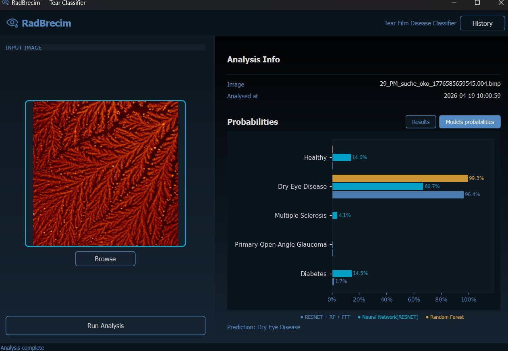This screenshot has height=351, width=508.
Task: Click the 'Primary Open-Angle Glaucoma' axis label
Action: click(281, 244)
